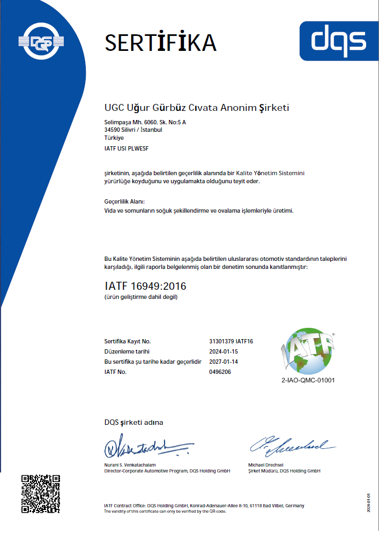Click the QR code image
379x533 pixels.
click(x=41, y=494)
